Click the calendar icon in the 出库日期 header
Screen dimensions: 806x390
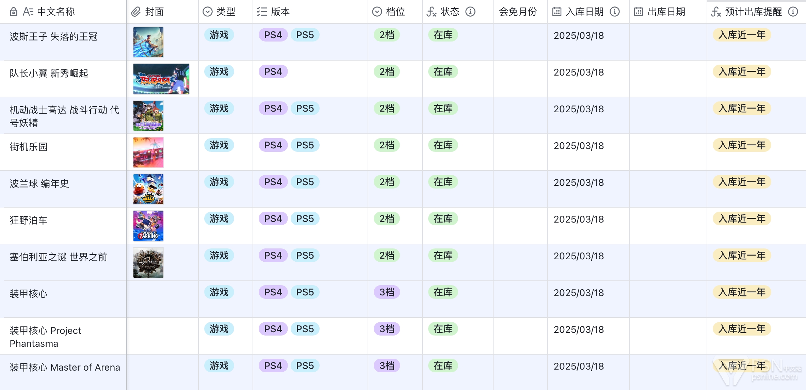pyautogui.click(x=639, y=12)
